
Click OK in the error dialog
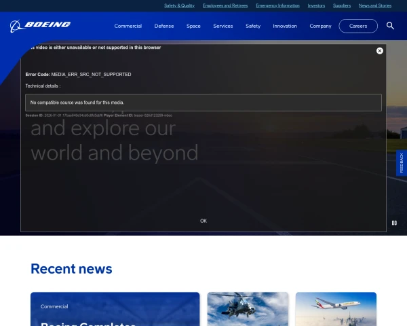[x=203, y=221]
